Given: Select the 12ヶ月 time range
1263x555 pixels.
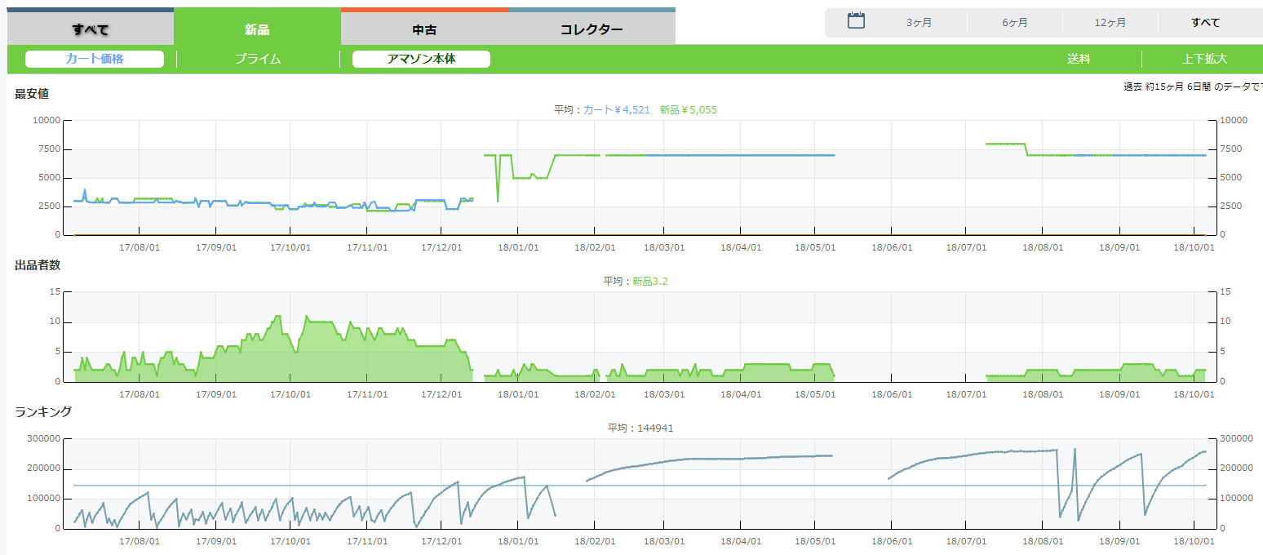Looking at the screenshot, I should pyautogui.click(x=1110, y=23).
